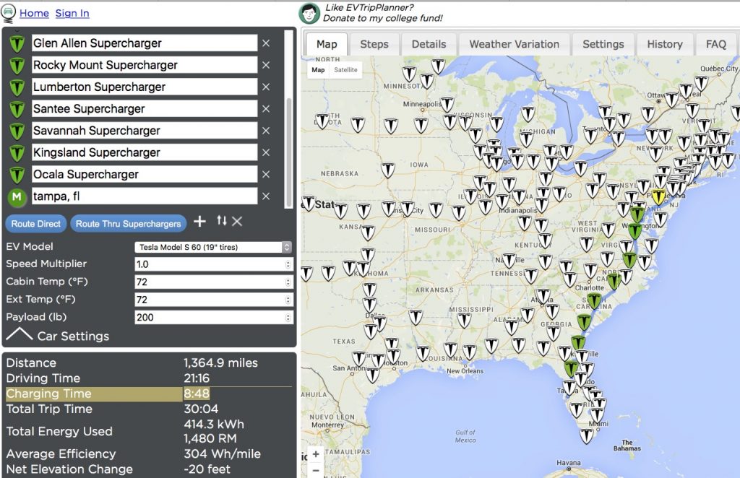Viewport: 740px width, 478px height.
Task: Click Route Direct button
Action: 36,224
